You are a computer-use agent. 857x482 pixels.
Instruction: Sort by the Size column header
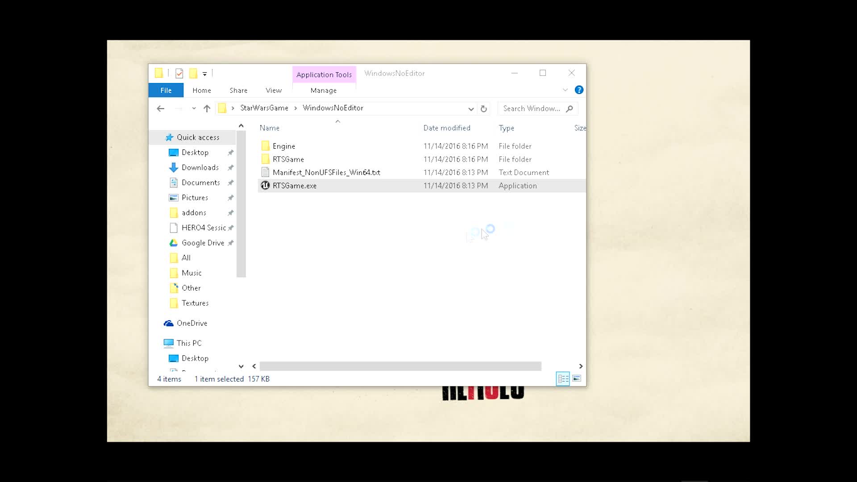click(580, 128)
